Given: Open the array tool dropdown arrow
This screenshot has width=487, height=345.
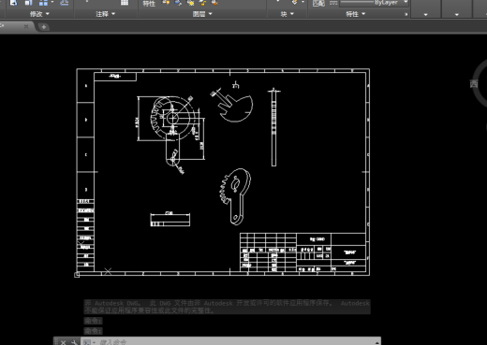Looking at the screenshot, I should 52,3.
